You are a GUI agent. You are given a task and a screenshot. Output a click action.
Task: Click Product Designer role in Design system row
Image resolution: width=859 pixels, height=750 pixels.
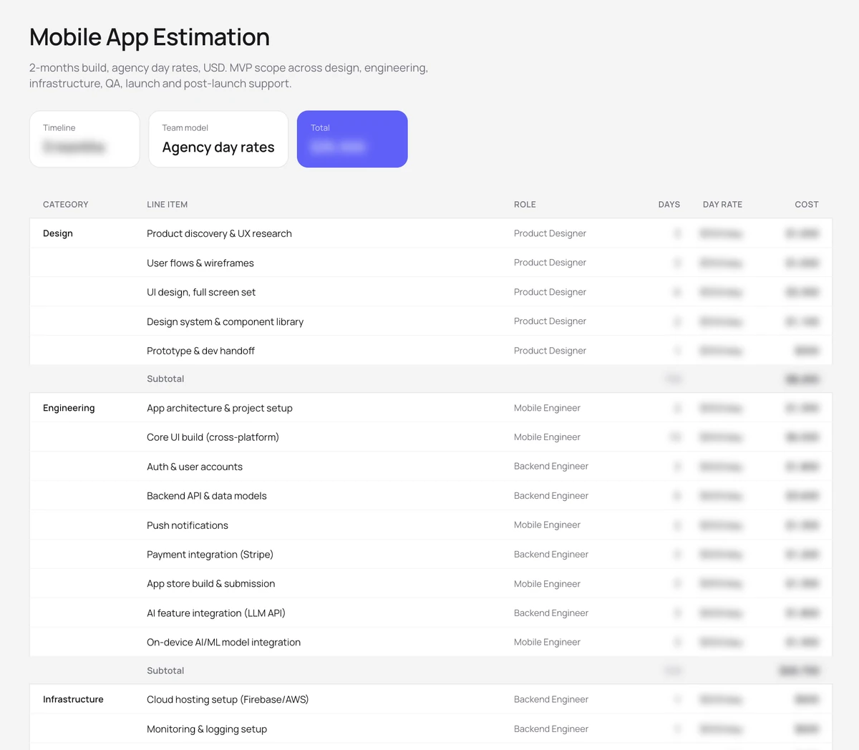pos(550,321)
